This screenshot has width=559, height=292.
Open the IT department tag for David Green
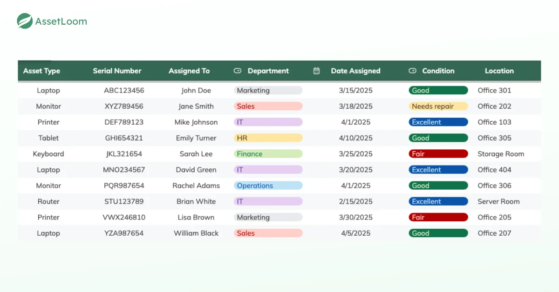268,170
